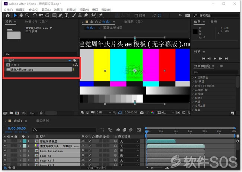Viewport: 242px width, 172px height.
Task: Select the Selection arrow tool
Action: coord(15,15)
